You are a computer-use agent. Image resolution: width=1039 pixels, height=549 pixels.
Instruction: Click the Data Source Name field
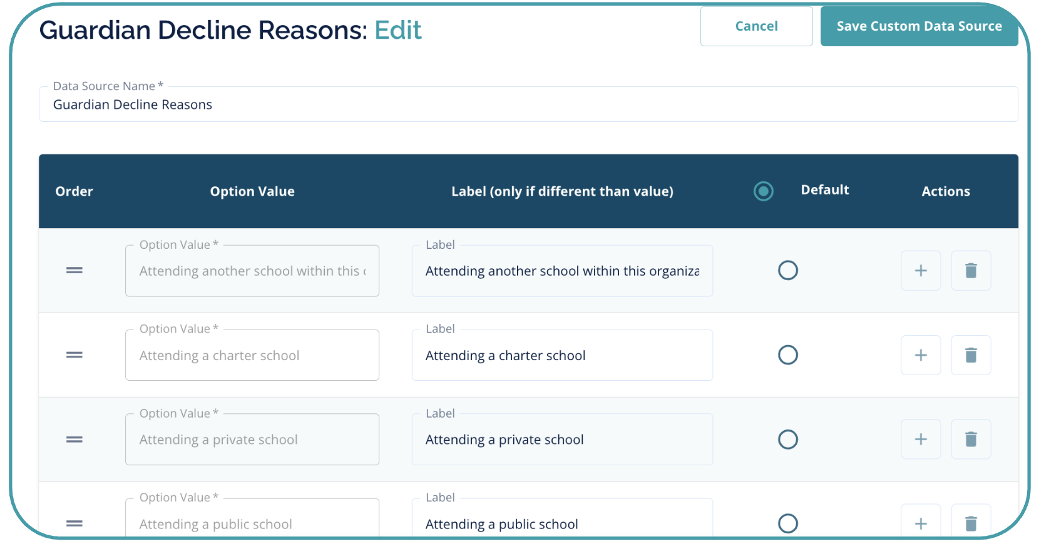pyautogui.click(x=528, y=104)
